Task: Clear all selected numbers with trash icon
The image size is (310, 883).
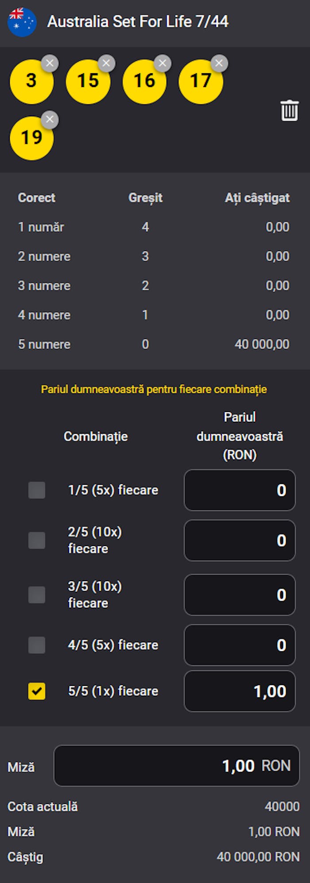Action: pos(289,111)
